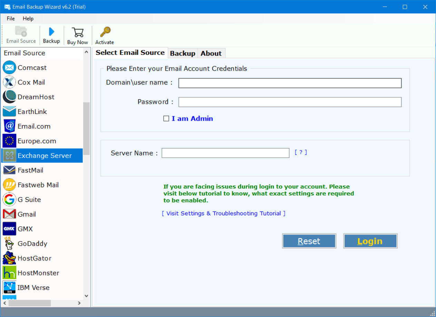Click the Comcast text label

coord(32,68)
